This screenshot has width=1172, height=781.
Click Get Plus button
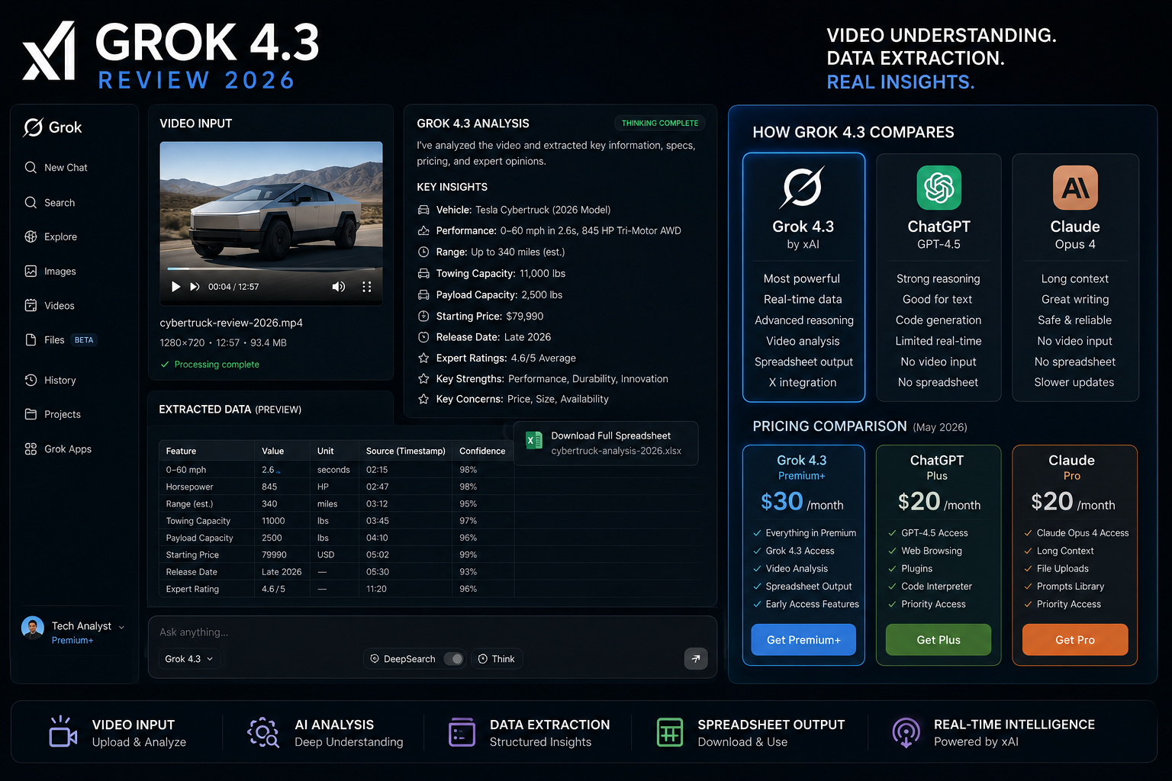click(x=939, y=640)
